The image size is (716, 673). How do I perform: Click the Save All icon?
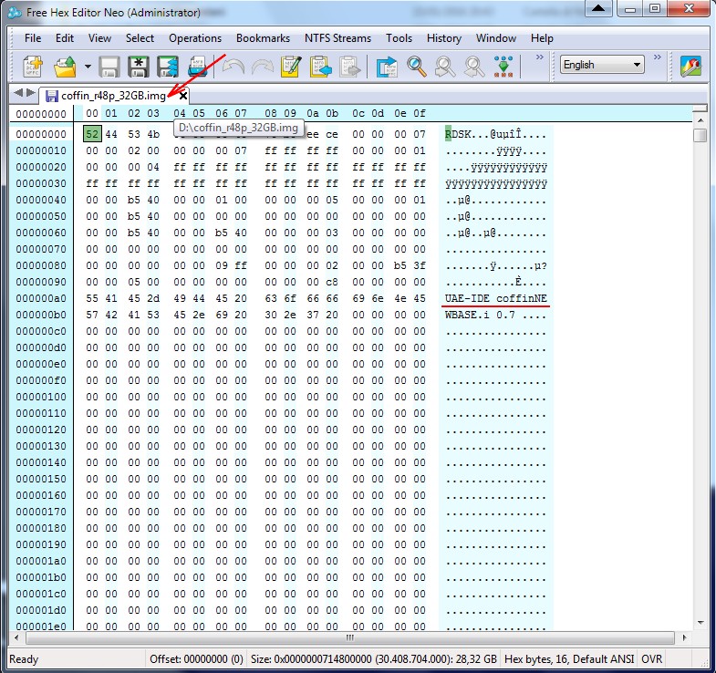pos(167,66)
